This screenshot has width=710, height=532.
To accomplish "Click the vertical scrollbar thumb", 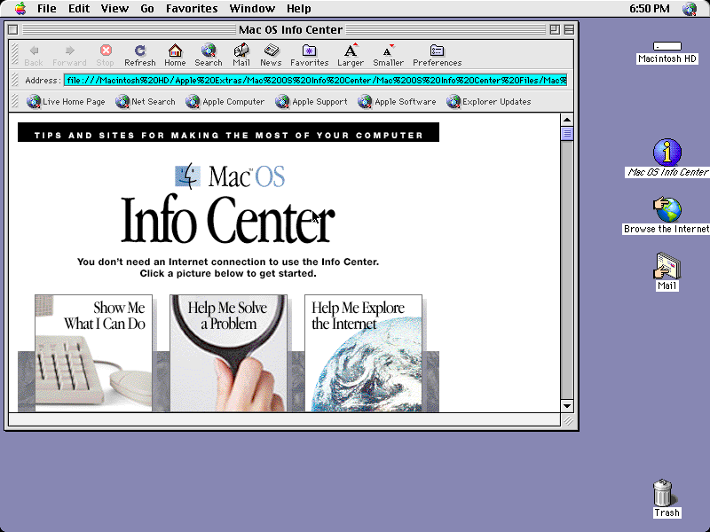I will pyautogui.click(x=567, y=134).
